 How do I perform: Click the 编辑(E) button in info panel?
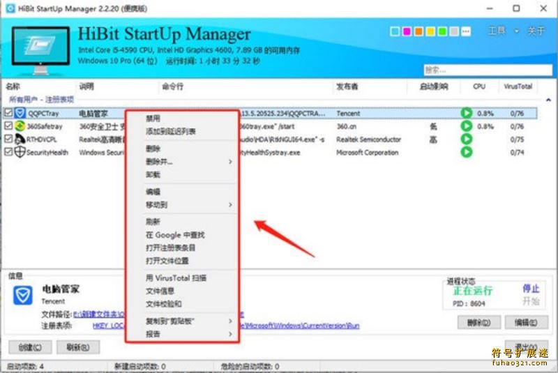[527, 323]
